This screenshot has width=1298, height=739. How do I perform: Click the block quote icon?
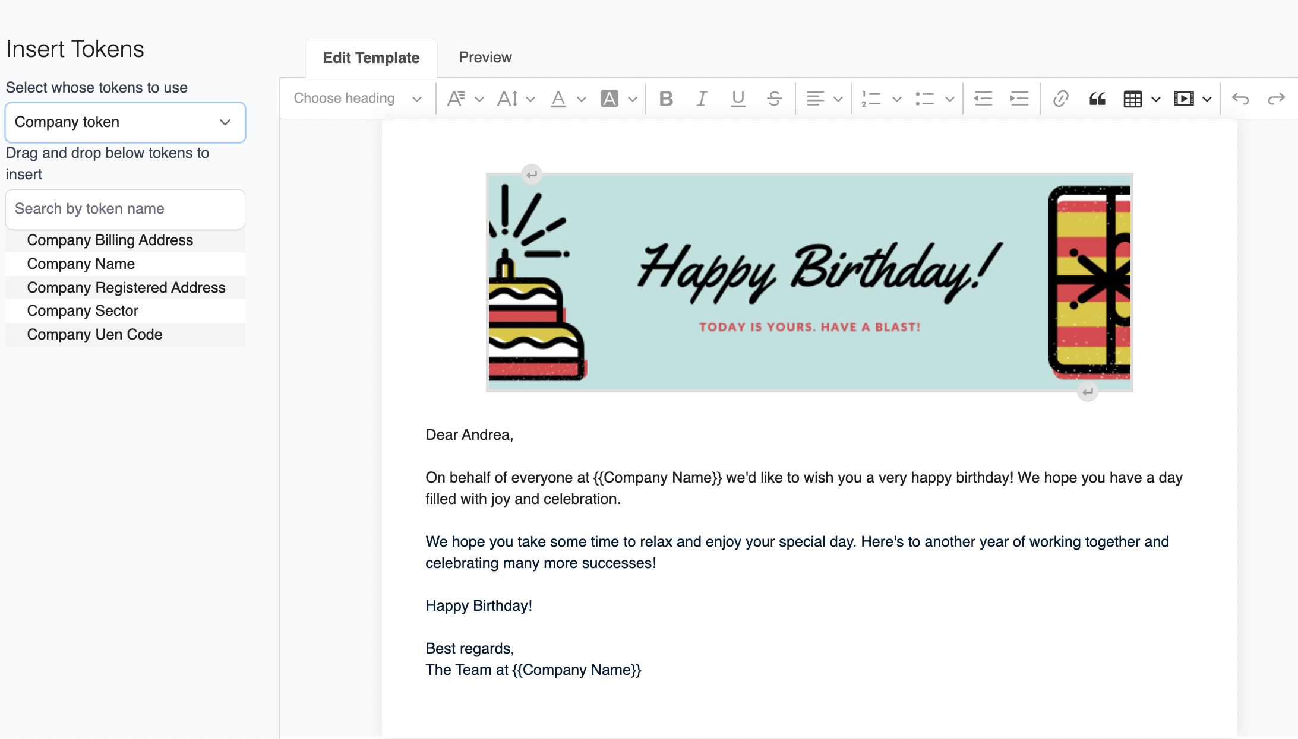1097,99
